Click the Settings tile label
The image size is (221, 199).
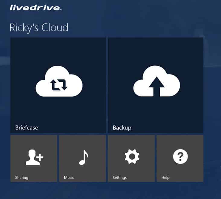pyautogui.click(x=120, y=178)
